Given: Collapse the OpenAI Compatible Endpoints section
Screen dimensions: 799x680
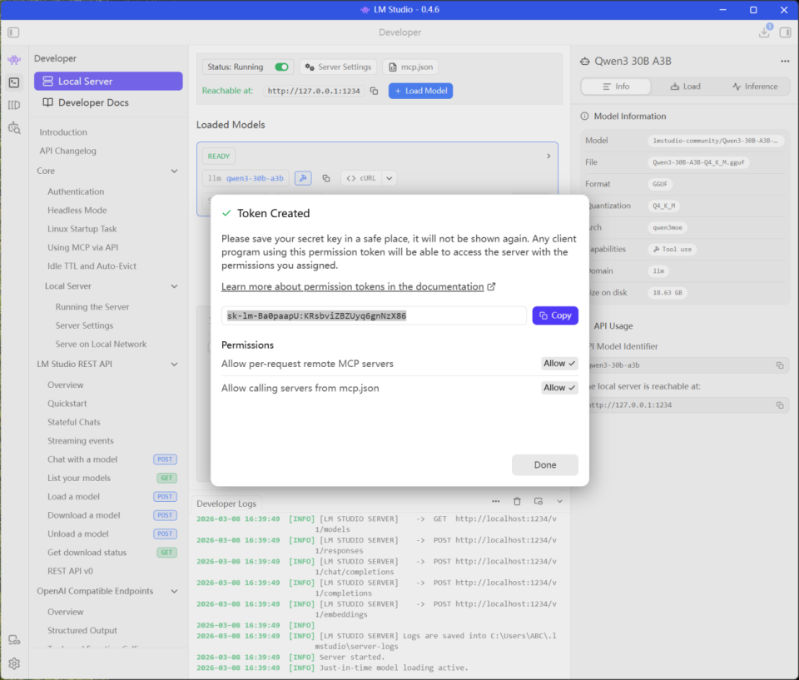Looking at the screenshot, I should click(174, 591).
